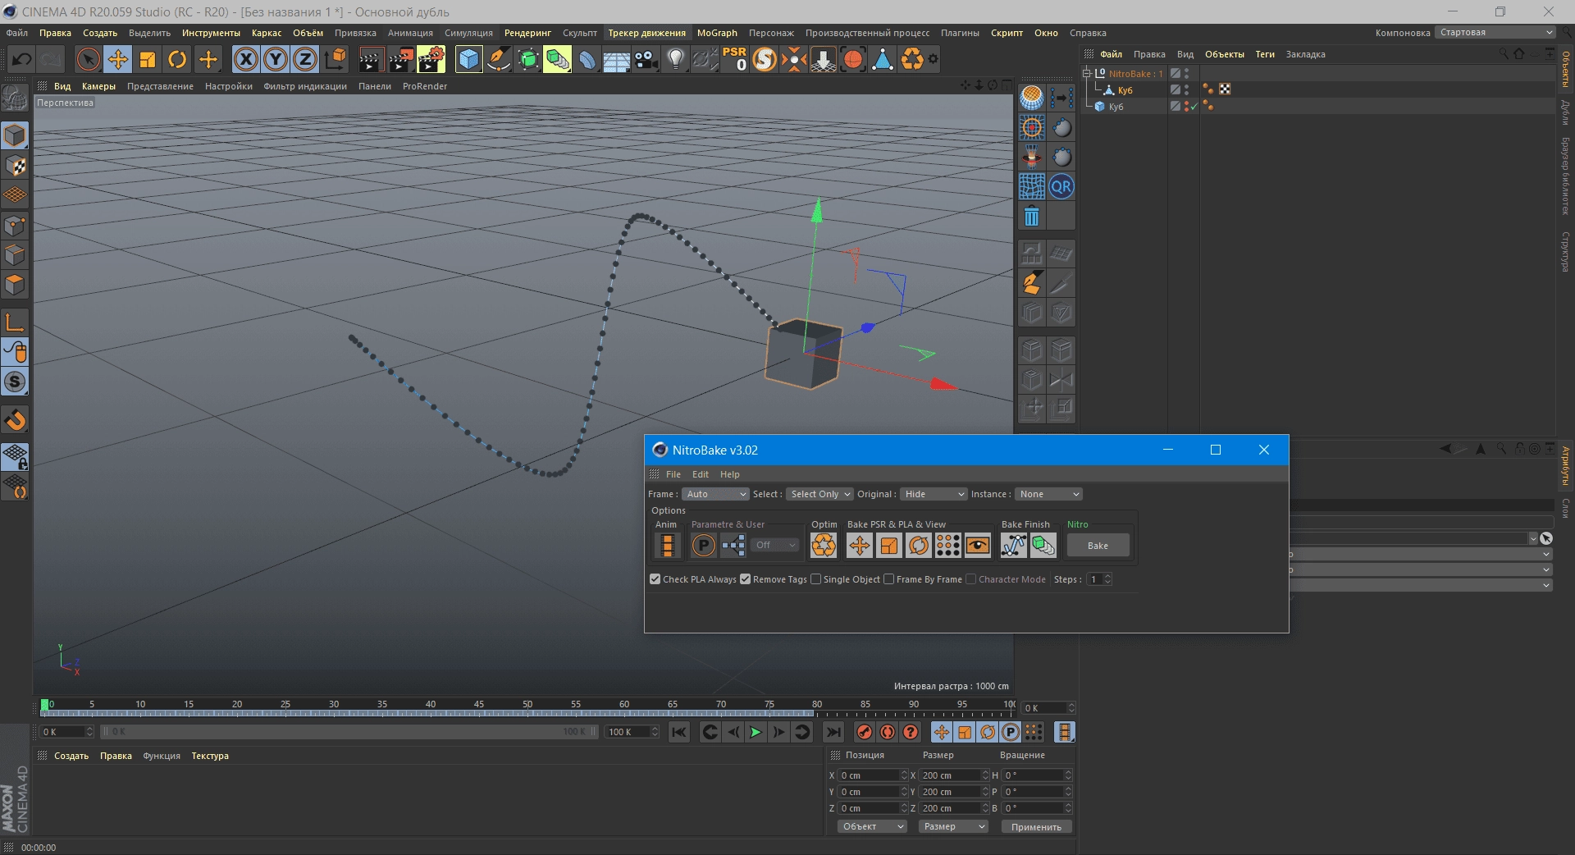Click the green playhead at frame 0

pyautogui.click(x=45, y=705)
